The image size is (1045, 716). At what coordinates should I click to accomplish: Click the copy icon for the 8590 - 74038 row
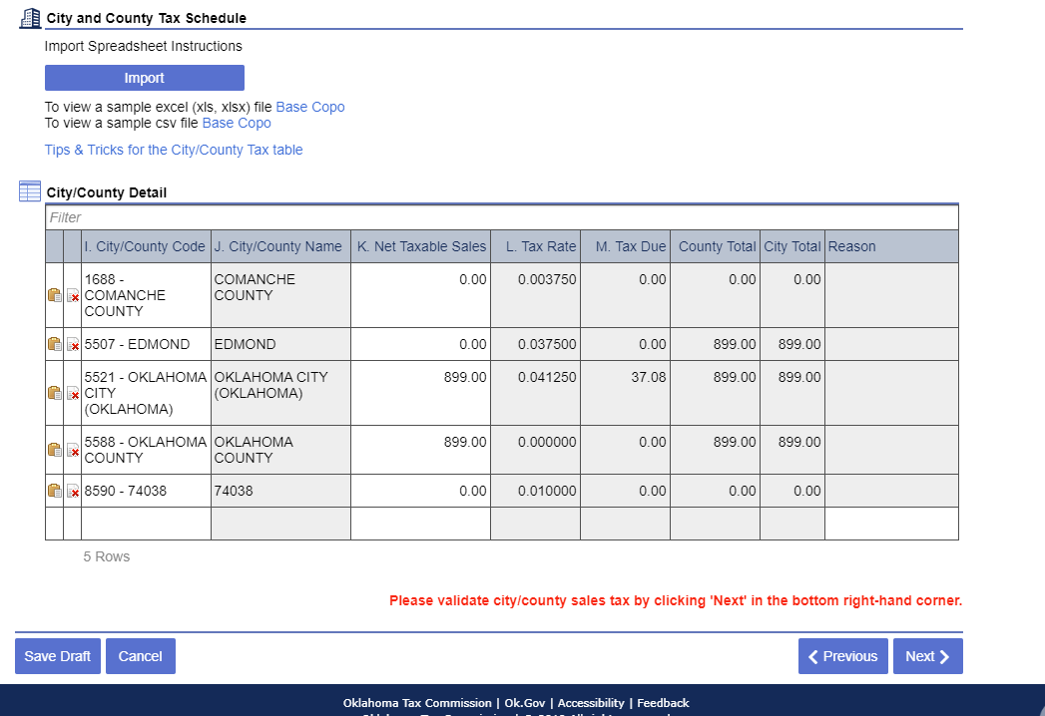55,491
